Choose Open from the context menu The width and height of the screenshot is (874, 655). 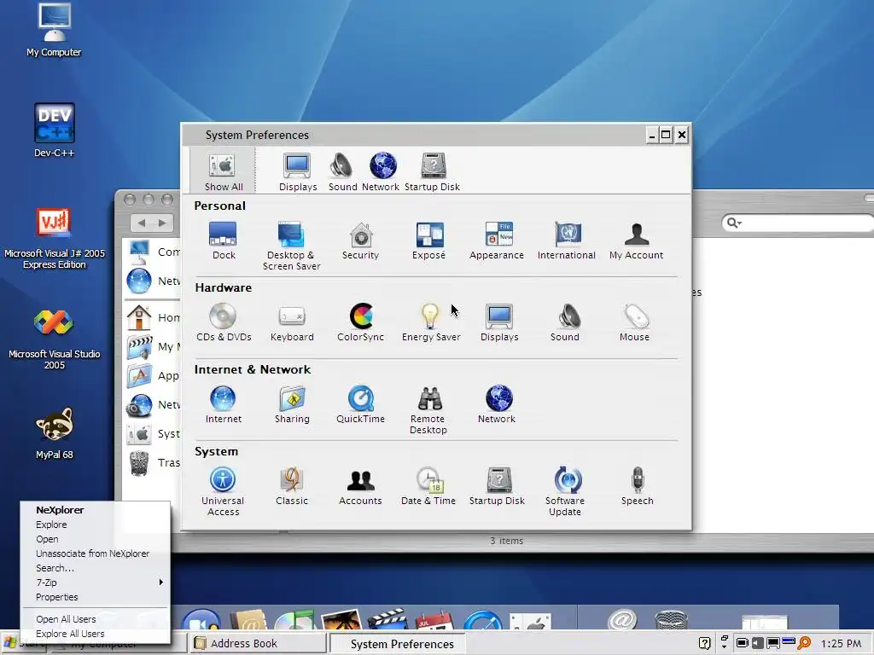point(95,539)
